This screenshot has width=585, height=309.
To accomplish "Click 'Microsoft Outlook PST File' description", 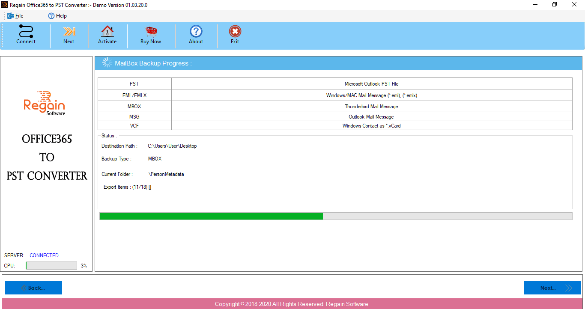I will coord(371,84).
